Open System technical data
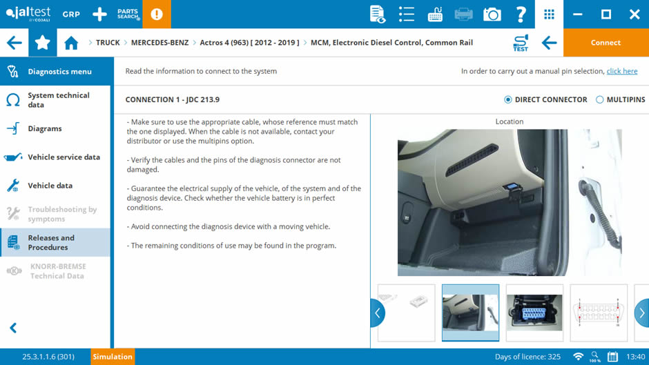 (x=55, y=100)
